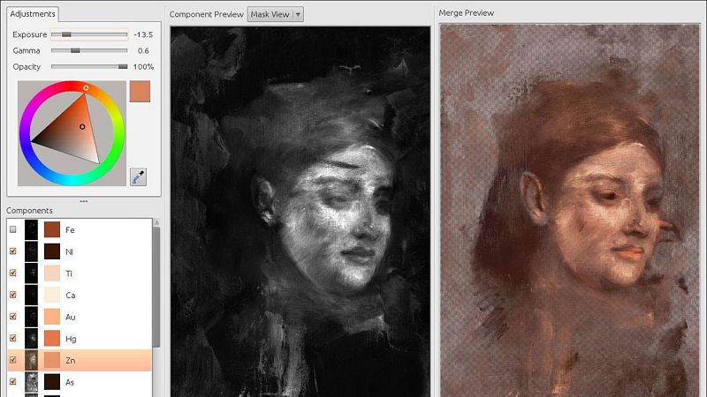Select the Ti row in Components list
The height and width of the screenshot is (397, 707).
[x=80, y=273]
